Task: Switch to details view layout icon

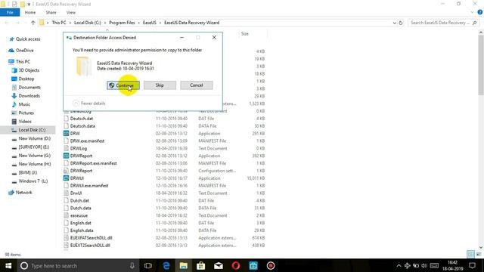Action: 470,254
